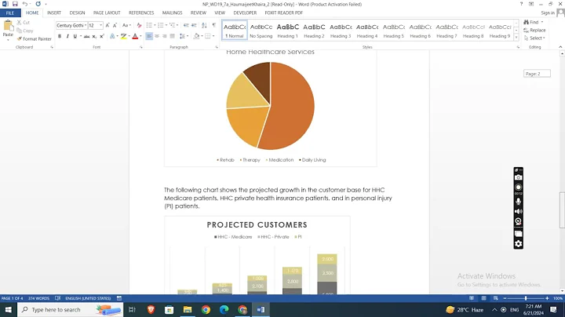Open the Select dropdown in Editing
The width and height of the screenshot is (565, 317).
click(534, 38)
